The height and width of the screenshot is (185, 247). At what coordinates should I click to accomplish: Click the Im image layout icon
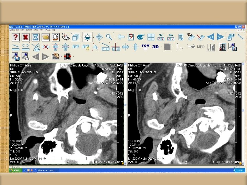click(171, 37)
